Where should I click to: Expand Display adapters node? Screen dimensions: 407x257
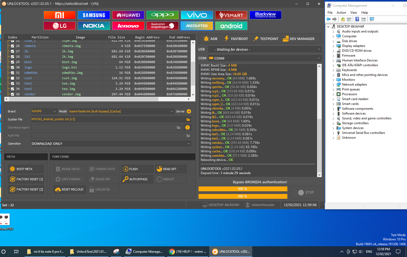[333, 46]
